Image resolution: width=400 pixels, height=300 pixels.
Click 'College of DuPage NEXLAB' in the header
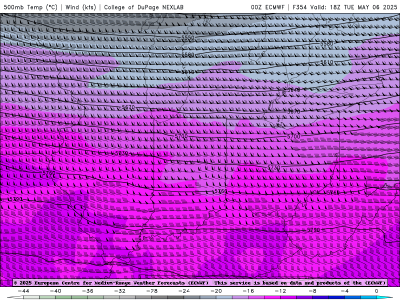[143, 7]
